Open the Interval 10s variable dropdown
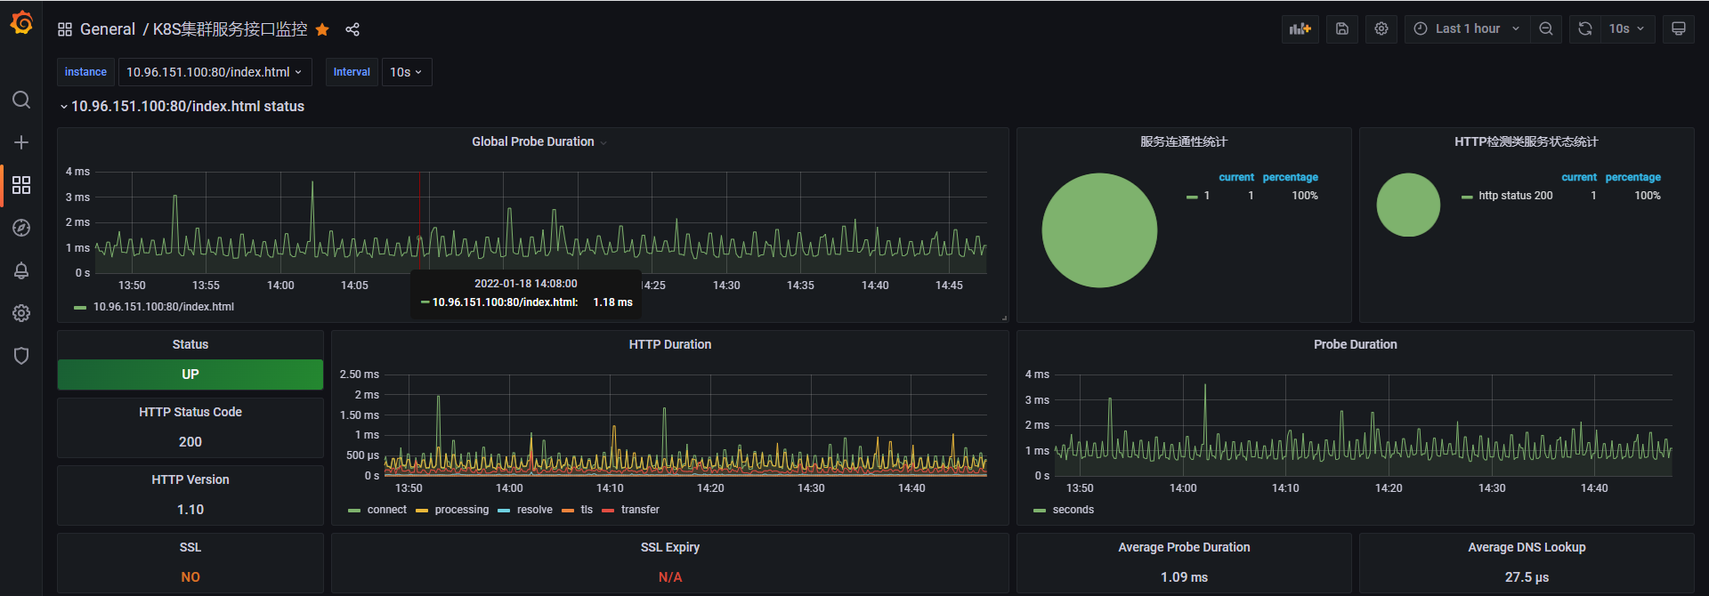The image size is (1709, 596). [407, 72]
